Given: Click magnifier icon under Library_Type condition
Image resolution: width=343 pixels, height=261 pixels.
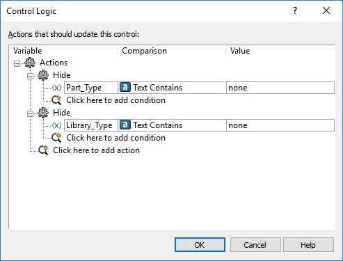Looking at the screenshot, I should pos(56,138).
